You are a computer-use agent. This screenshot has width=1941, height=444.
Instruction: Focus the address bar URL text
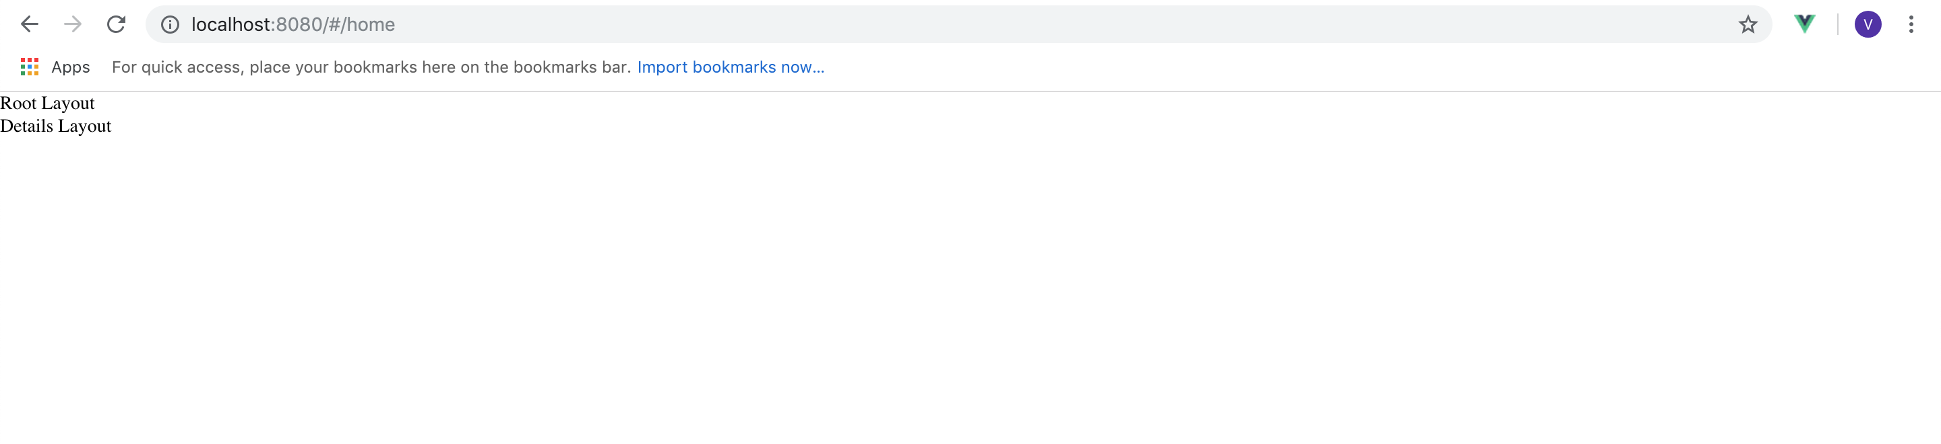pos(293,25)
